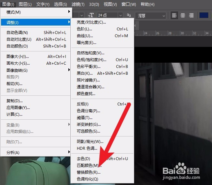This screenshot has width=212, height=185.
Task: Open the font style dropdown arrow left of T icon
Action: click(82, 16)
